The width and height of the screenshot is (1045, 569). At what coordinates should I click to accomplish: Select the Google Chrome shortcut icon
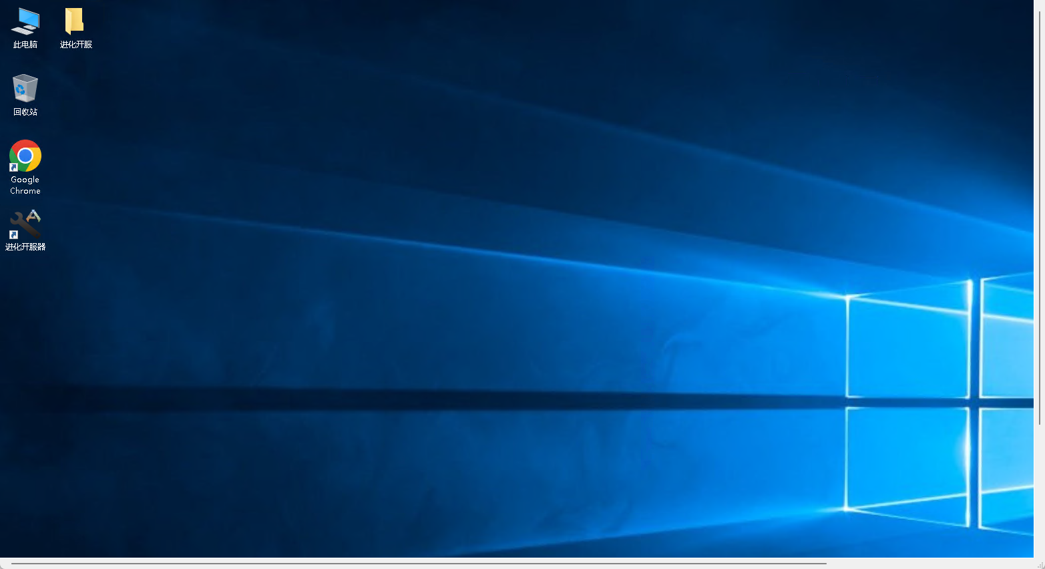tap(25, 156)
